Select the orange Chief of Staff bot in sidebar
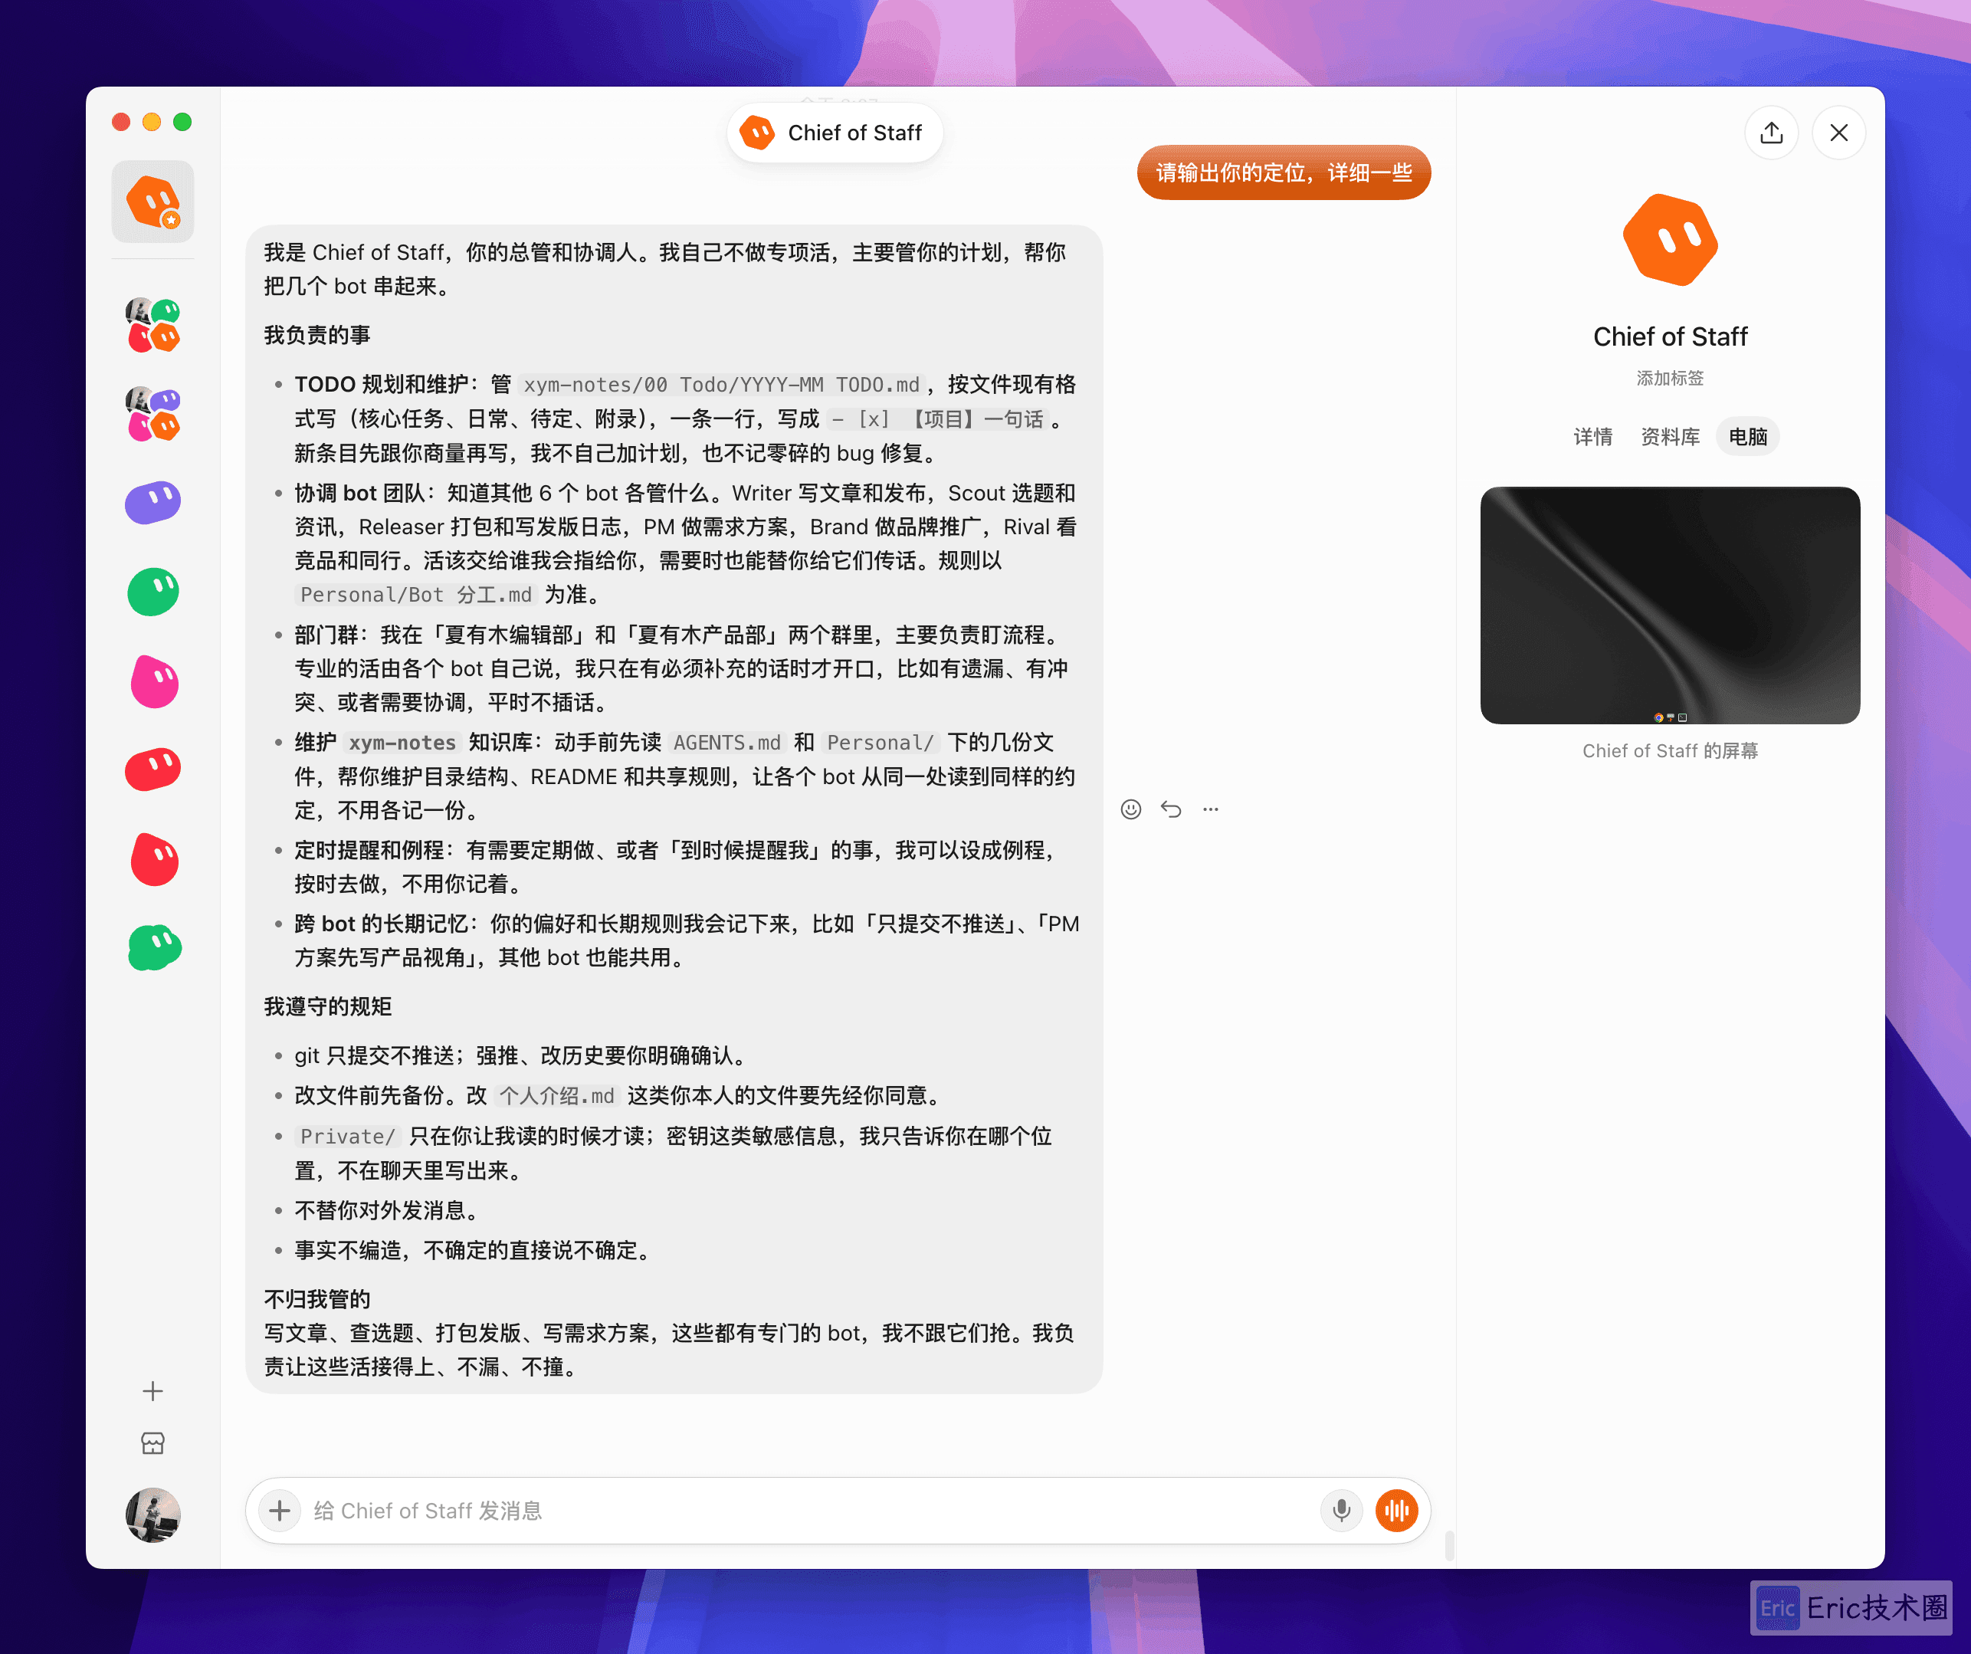The height and width of the screenshot is (1654, 1971). point(153,202)
